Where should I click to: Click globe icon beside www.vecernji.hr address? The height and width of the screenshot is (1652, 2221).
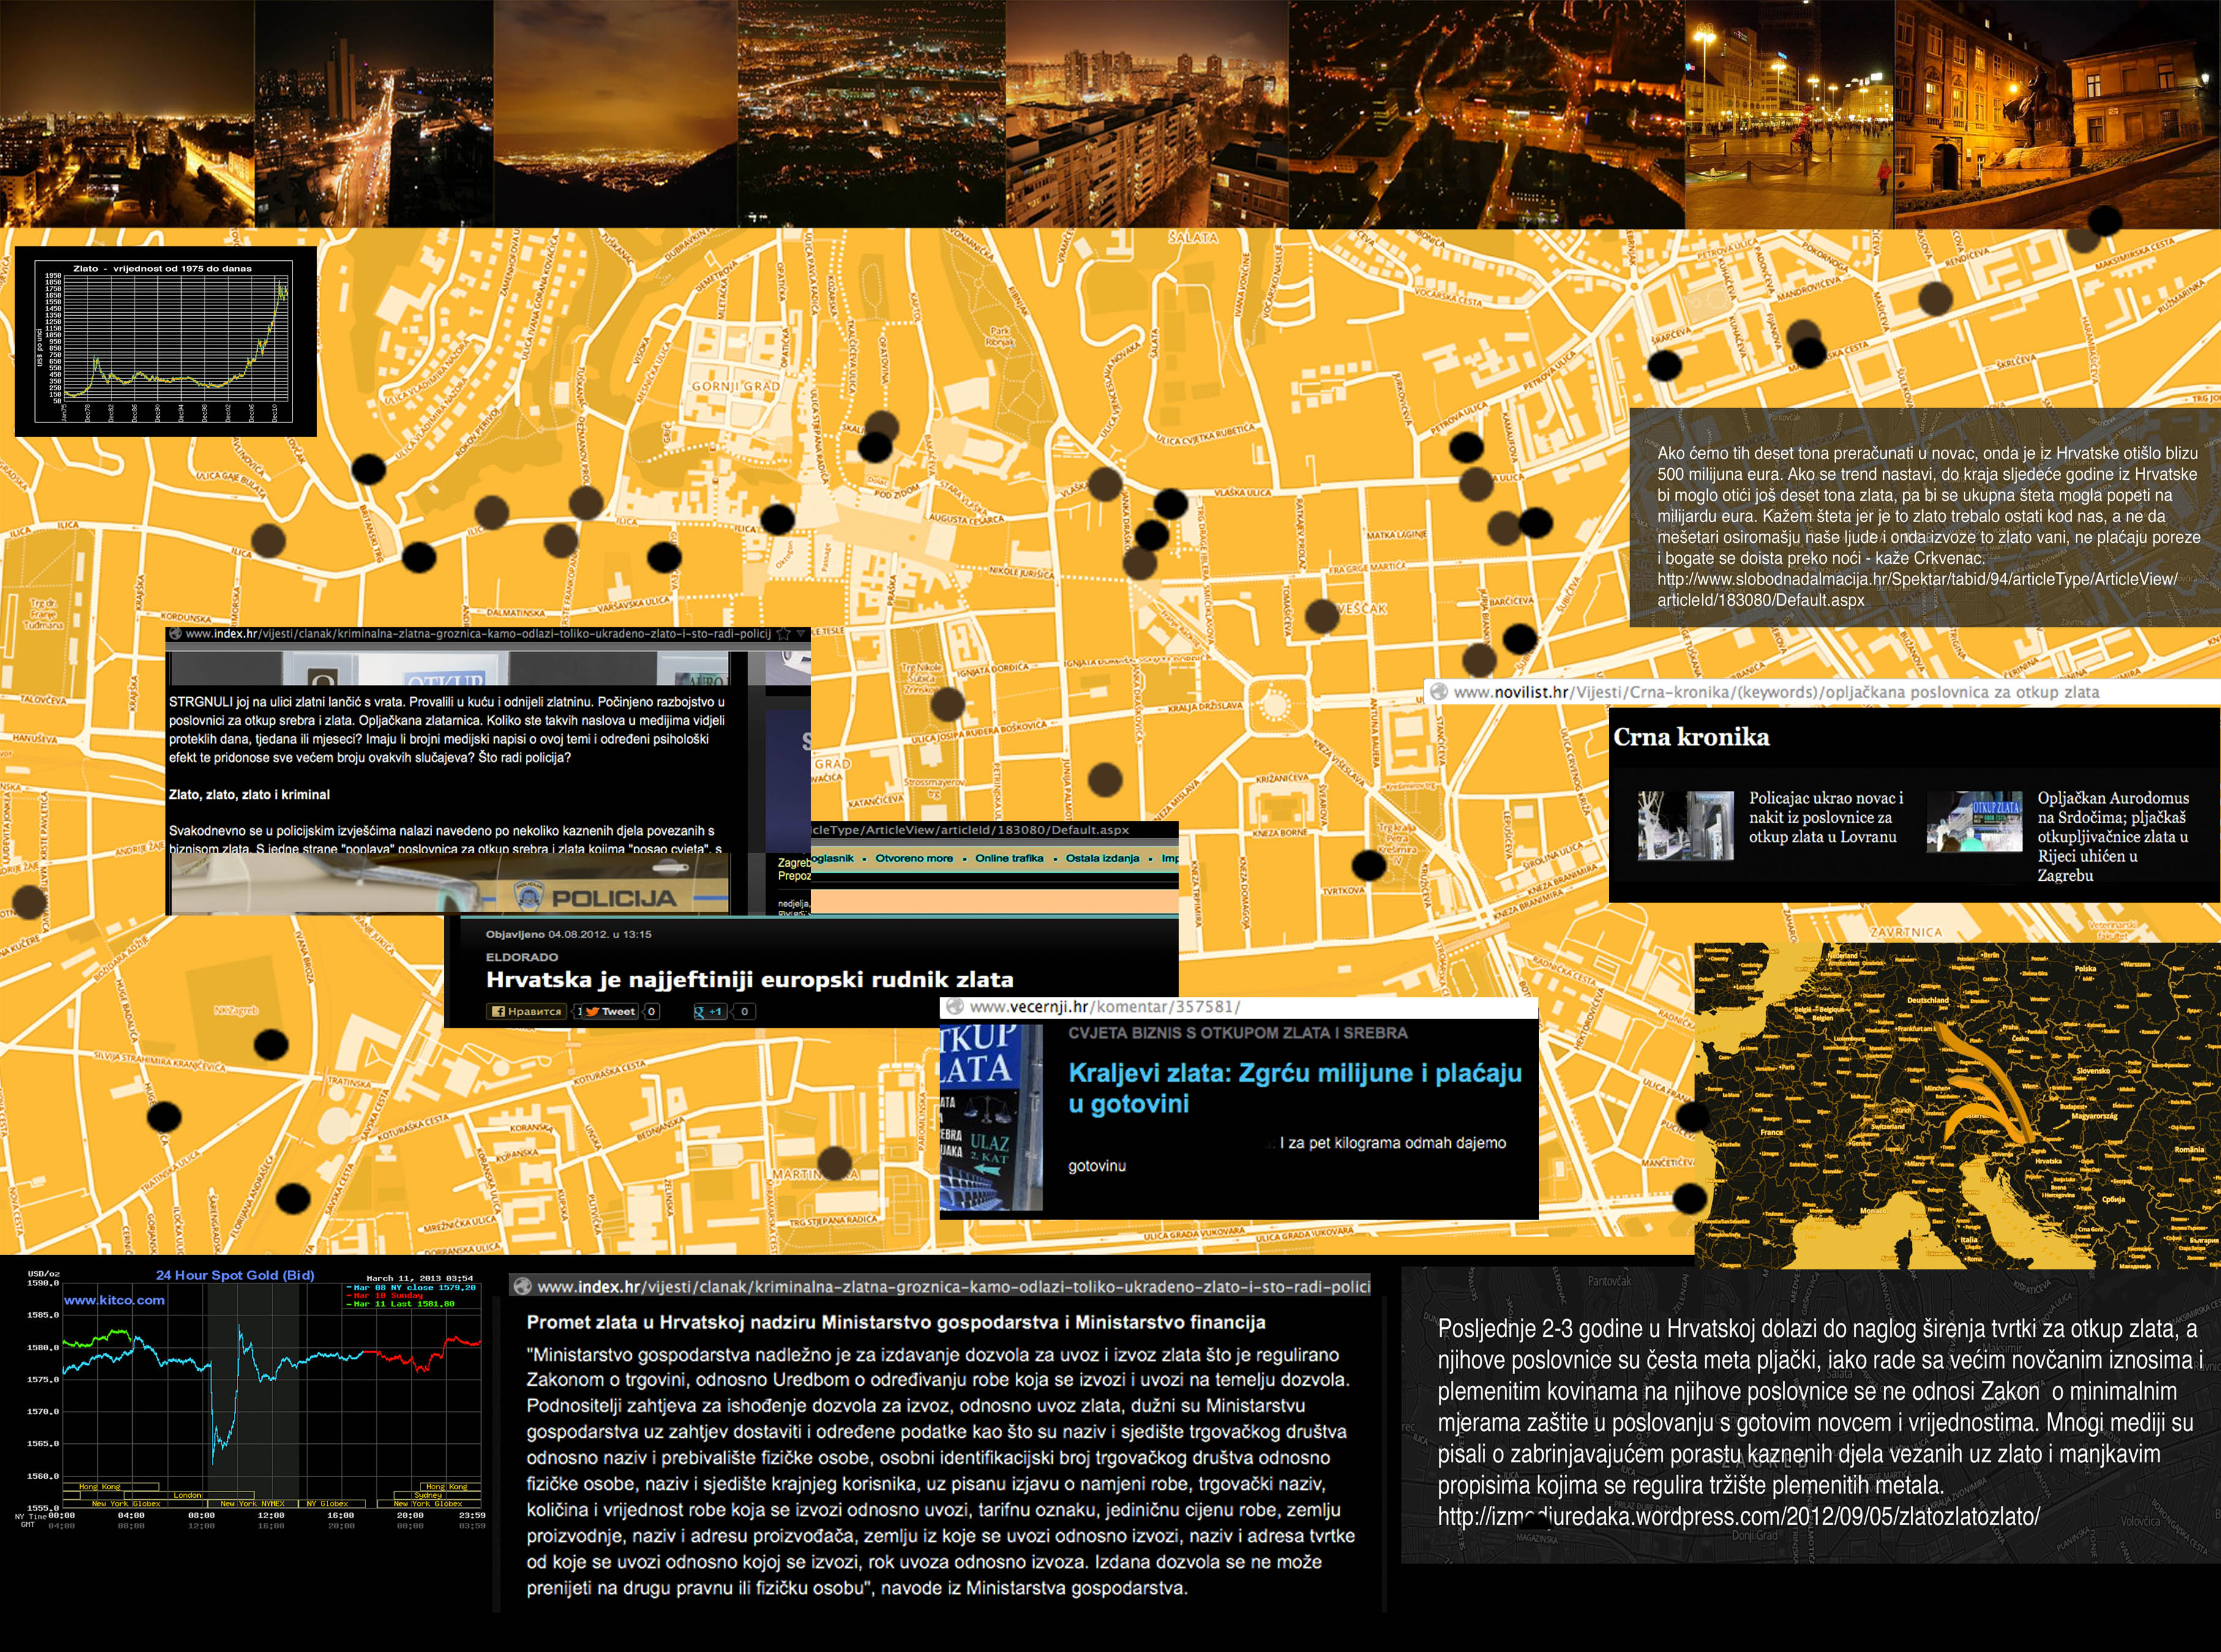tap(955, 1007)
